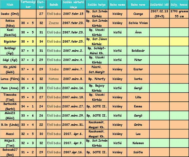The height and width of the screenshot is (157, 189).
Task: Click the Nick column header
Action: 9,6
